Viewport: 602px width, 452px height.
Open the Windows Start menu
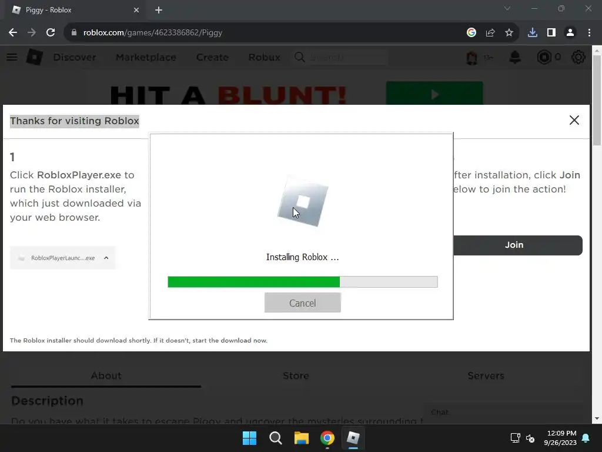pos(249,438)
